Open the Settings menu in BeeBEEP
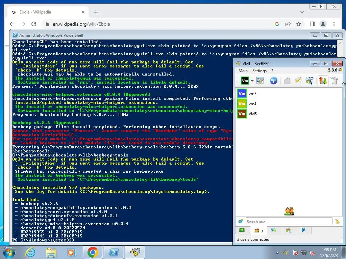This screenshot has height=259, width=346. tap(259, 71)
